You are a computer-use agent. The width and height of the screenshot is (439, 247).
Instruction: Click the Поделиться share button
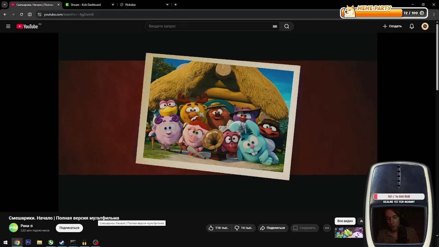point(273,228)
